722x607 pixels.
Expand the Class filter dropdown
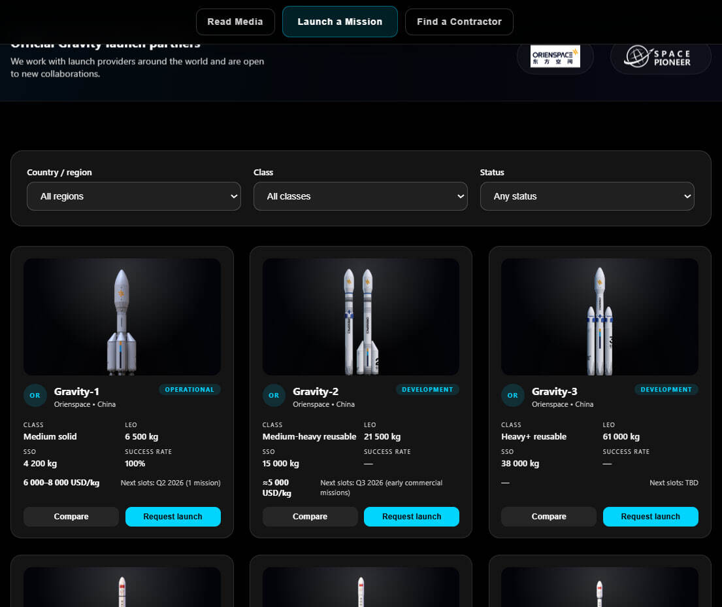tap(360, 196)
